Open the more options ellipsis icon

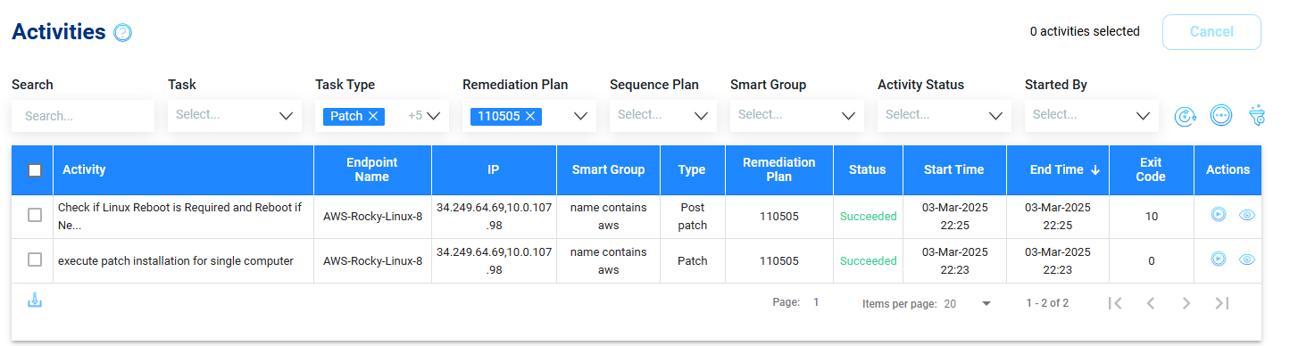click(x=1220, y=115)
